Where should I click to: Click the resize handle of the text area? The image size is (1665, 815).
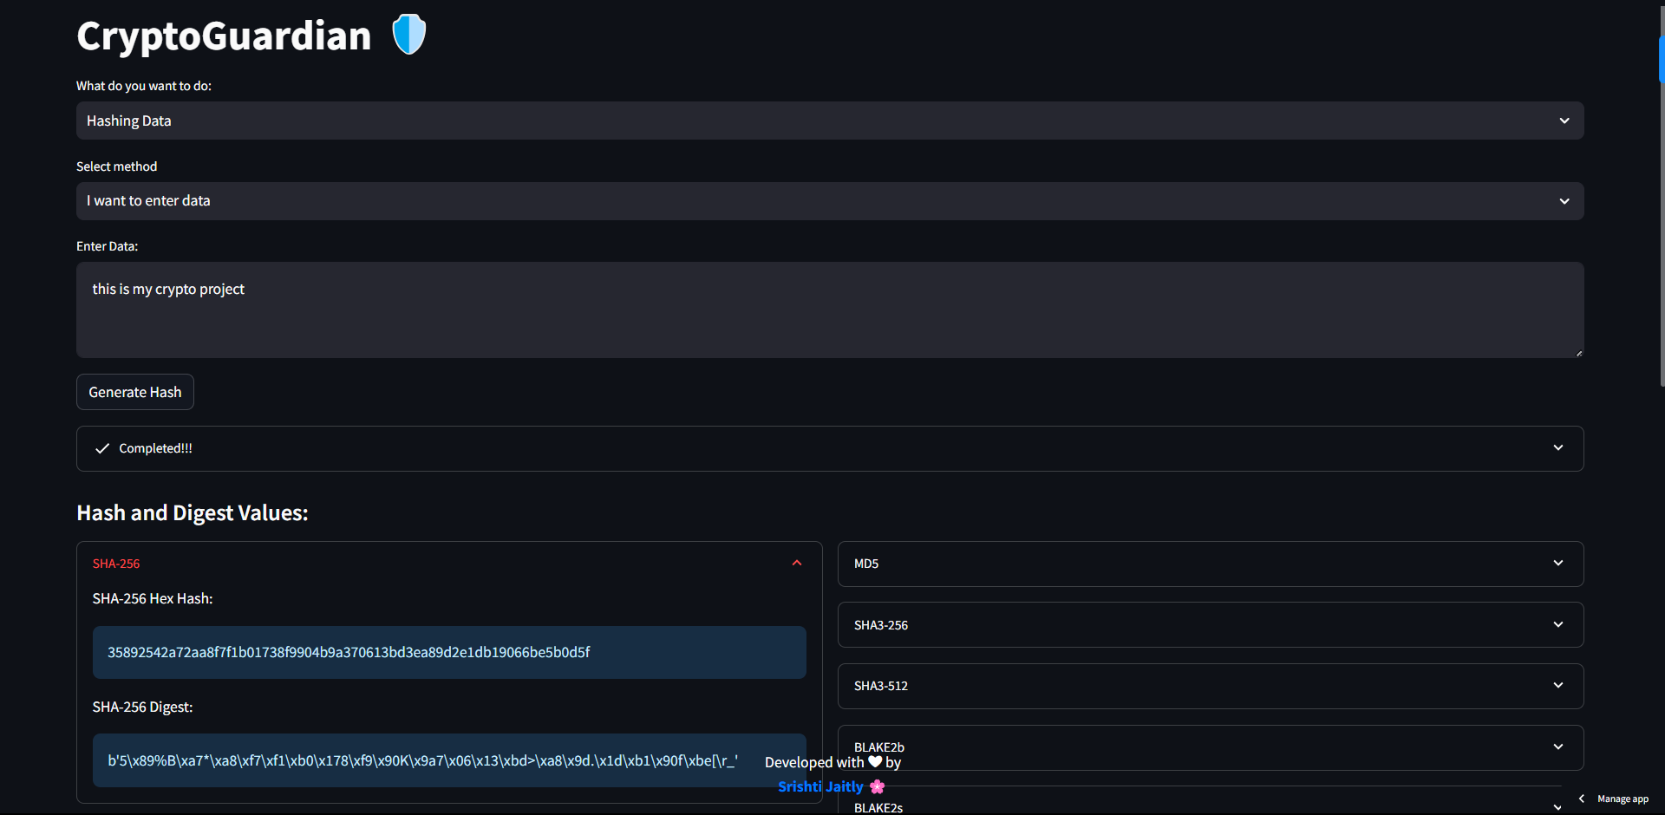coord(1579,353)
